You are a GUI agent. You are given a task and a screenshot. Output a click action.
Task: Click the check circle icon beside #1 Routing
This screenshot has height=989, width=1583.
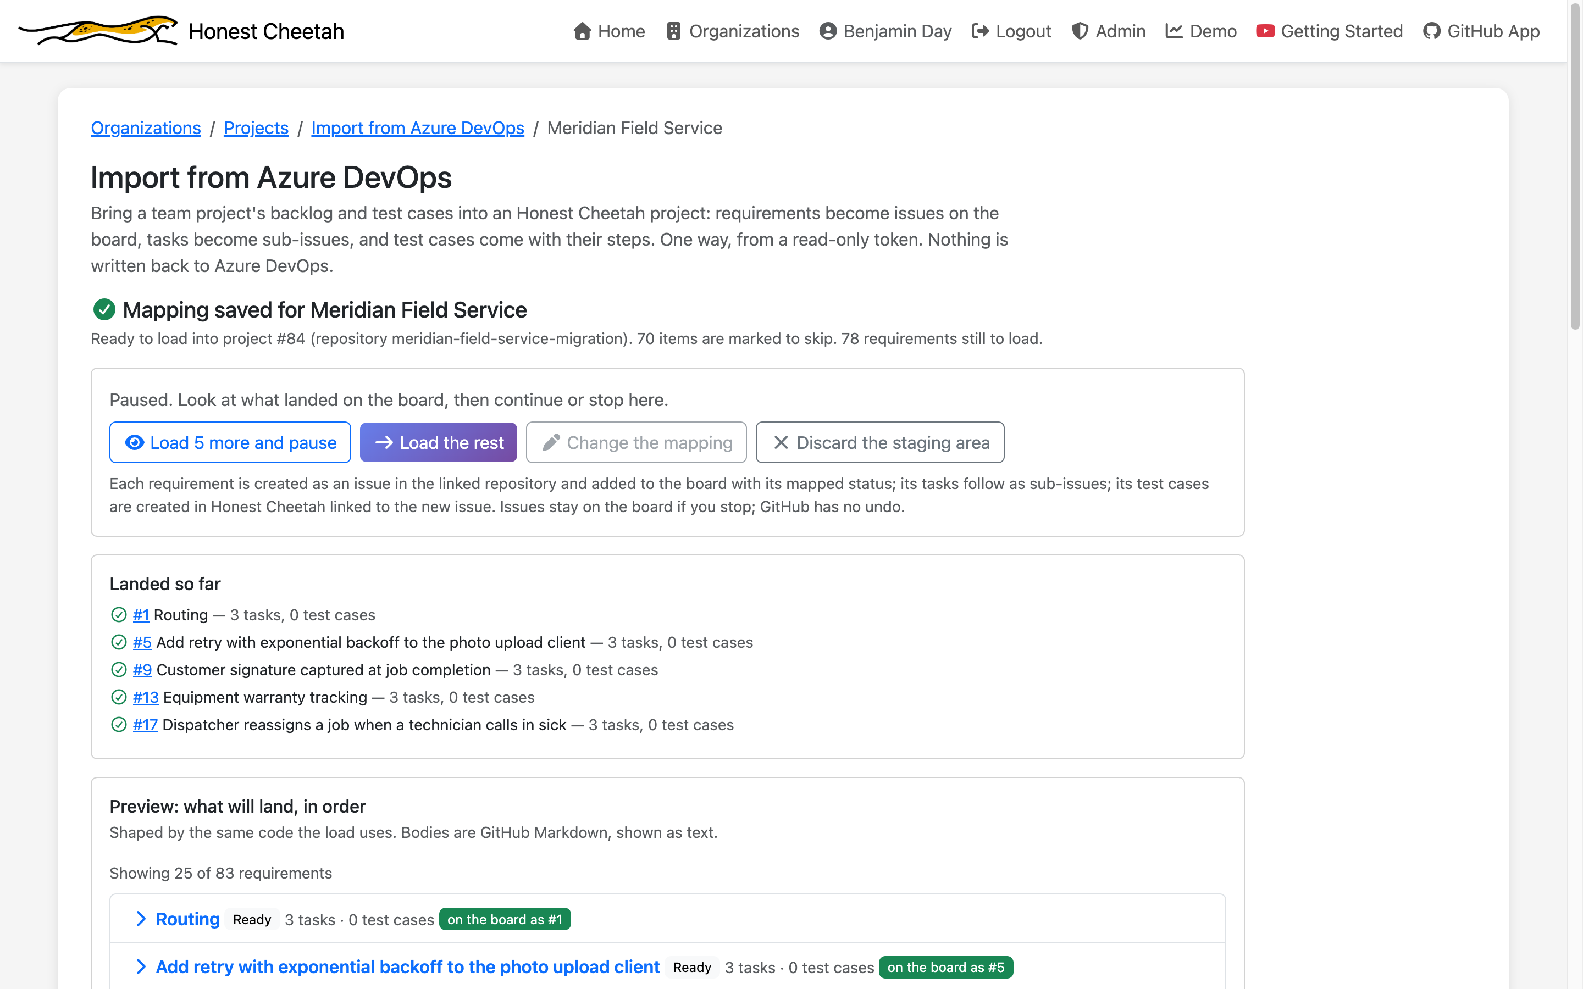118,615
